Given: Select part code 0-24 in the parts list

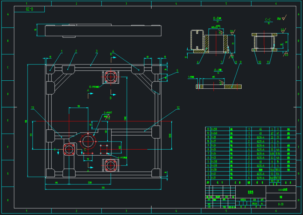Looking at the screenshot, I should [x=213, y=154].
